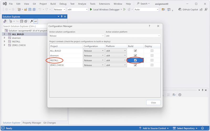Pin the Solution Explorer panel
Image resolution: width=210 pixels, height=131 pixels.
62,17
